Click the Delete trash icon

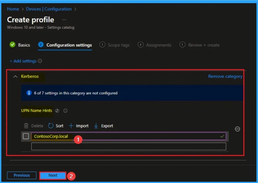(x=26, y=126)
